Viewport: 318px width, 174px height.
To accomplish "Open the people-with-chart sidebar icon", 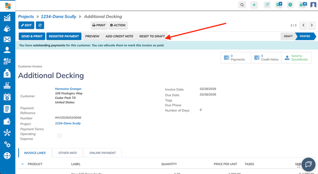I will coord(7,61).
